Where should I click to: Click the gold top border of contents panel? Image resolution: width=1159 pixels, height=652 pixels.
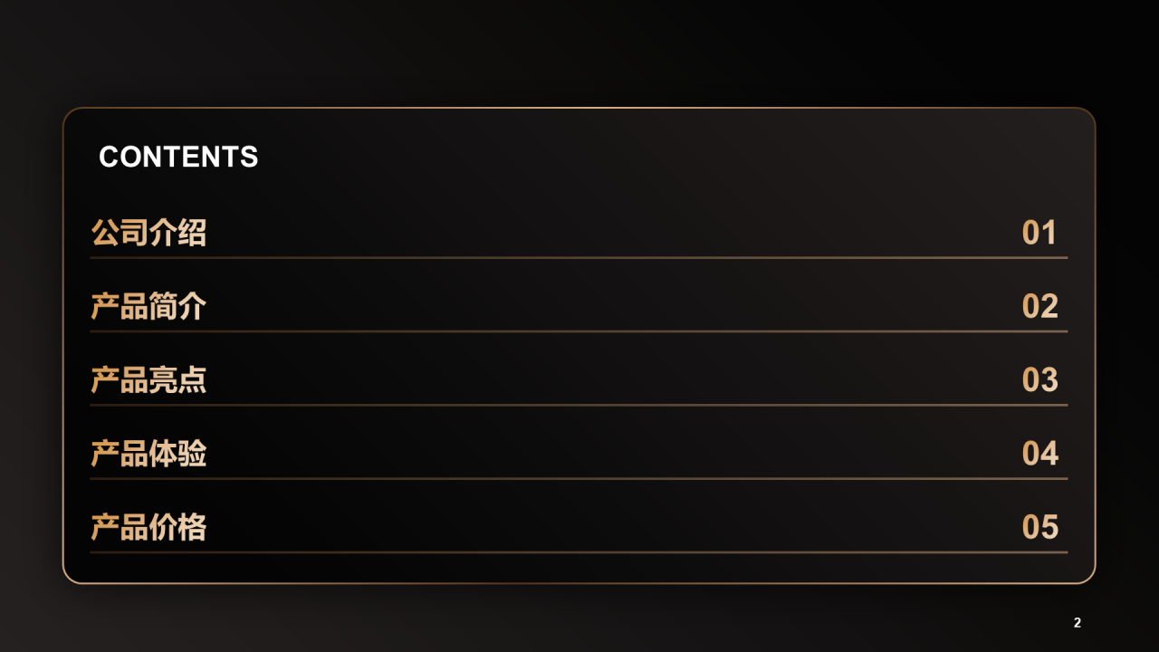[x=579, y=108]
